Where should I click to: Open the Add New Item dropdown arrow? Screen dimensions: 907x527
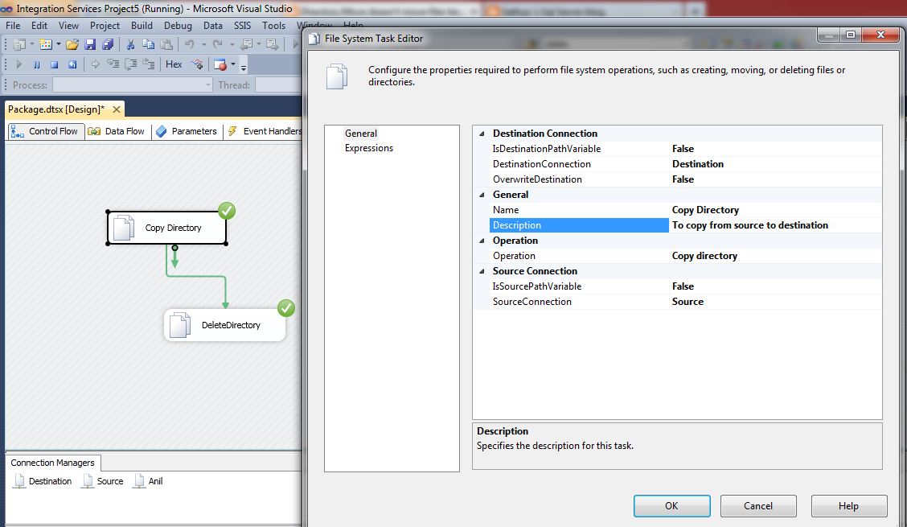tap(59, 44)
